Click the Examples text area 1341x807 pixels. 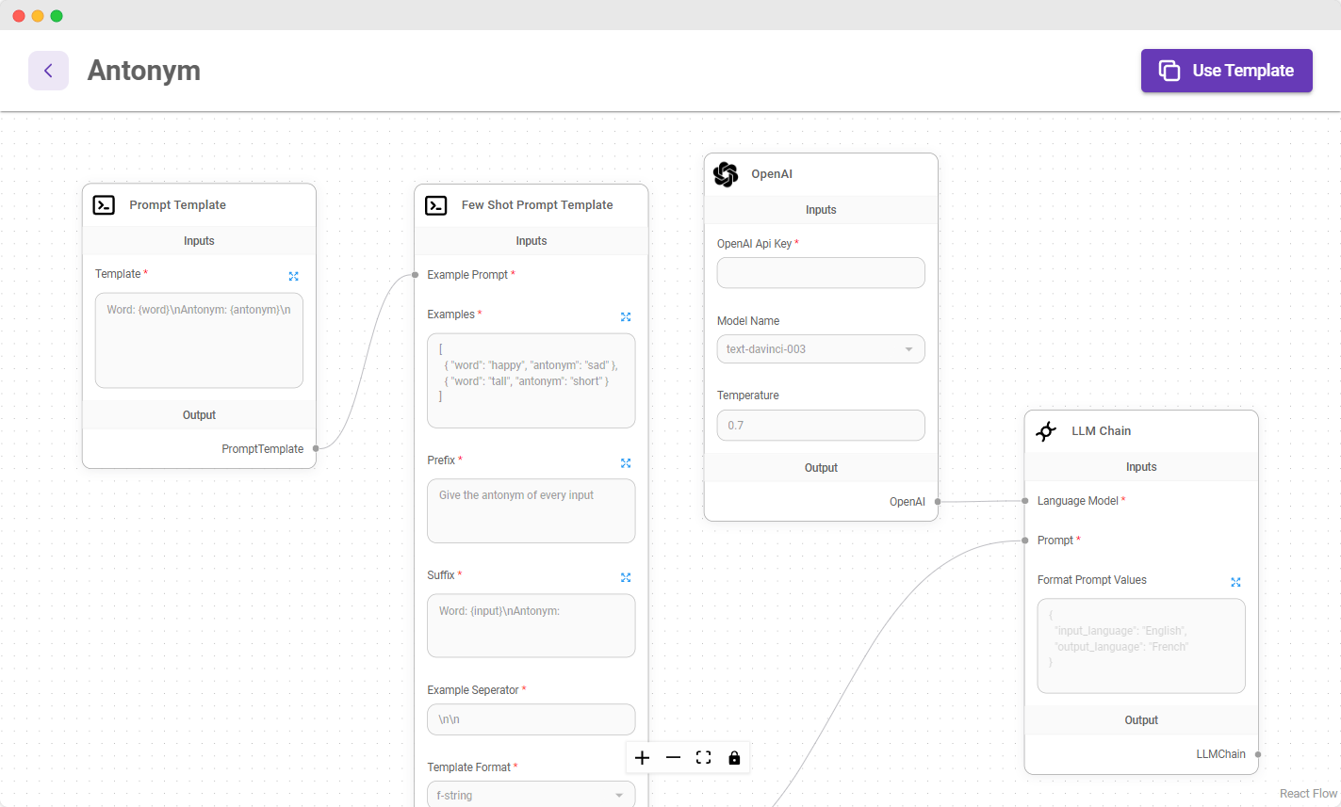click(x=531, y=380)
